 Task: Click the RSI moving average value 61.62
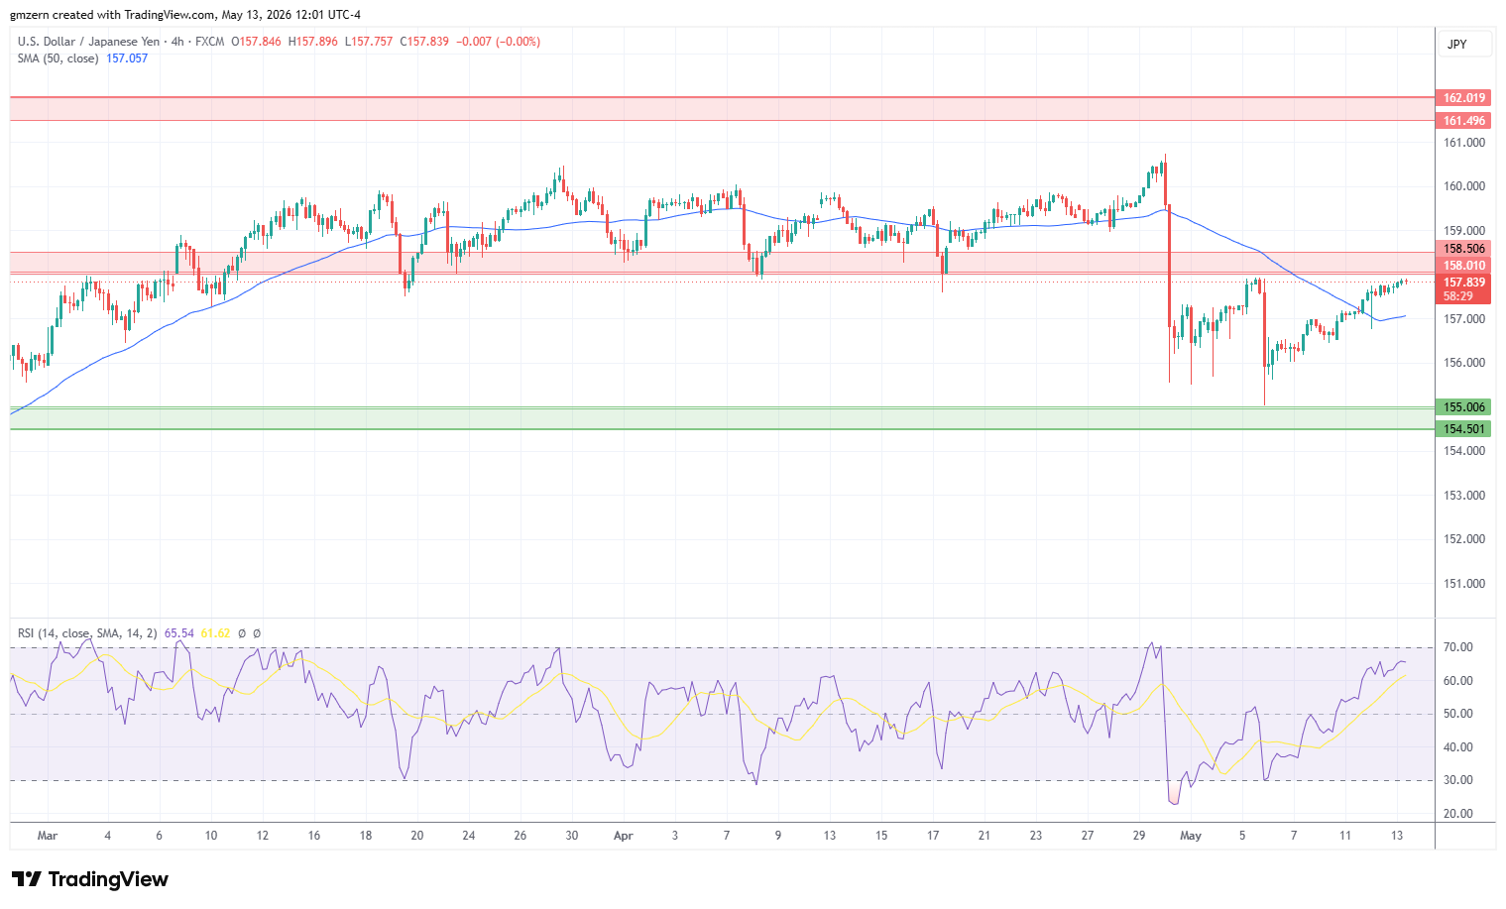point(215,633)
